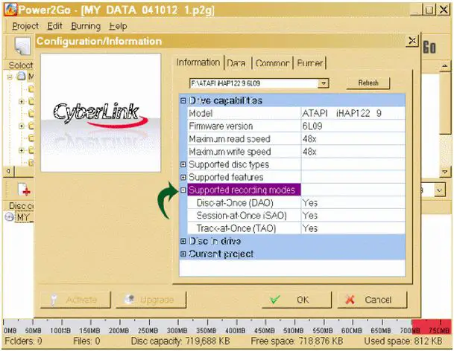Click left scroll arrow under folder tree
454x351 pixels.
click(x=8, y=171)
